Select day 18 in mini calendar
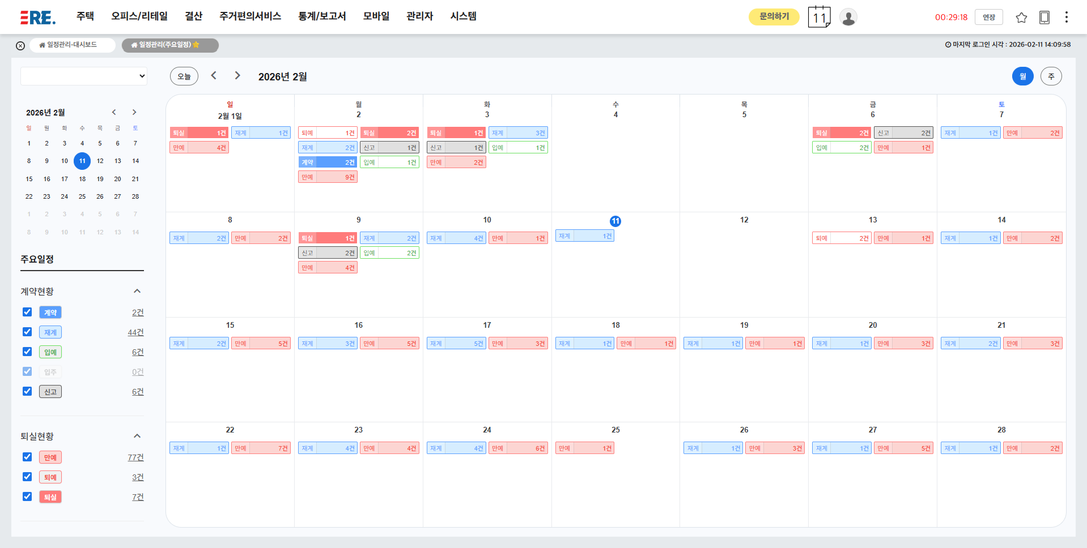The width and height of the screenshot is (1087, 548). click(x=82, y=179)
